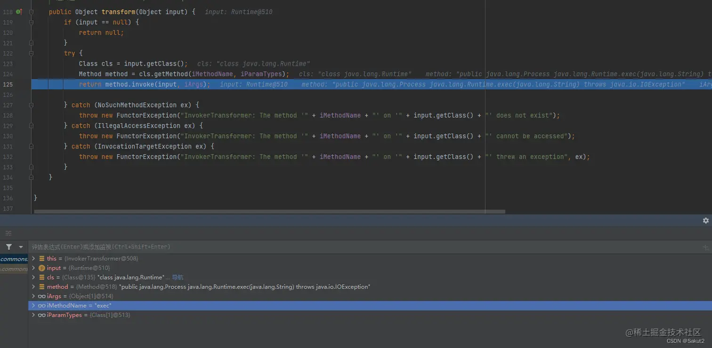Click the 导航 navigate link in cls row
This screenshot has height=348, width=712.
coord(178,277)
